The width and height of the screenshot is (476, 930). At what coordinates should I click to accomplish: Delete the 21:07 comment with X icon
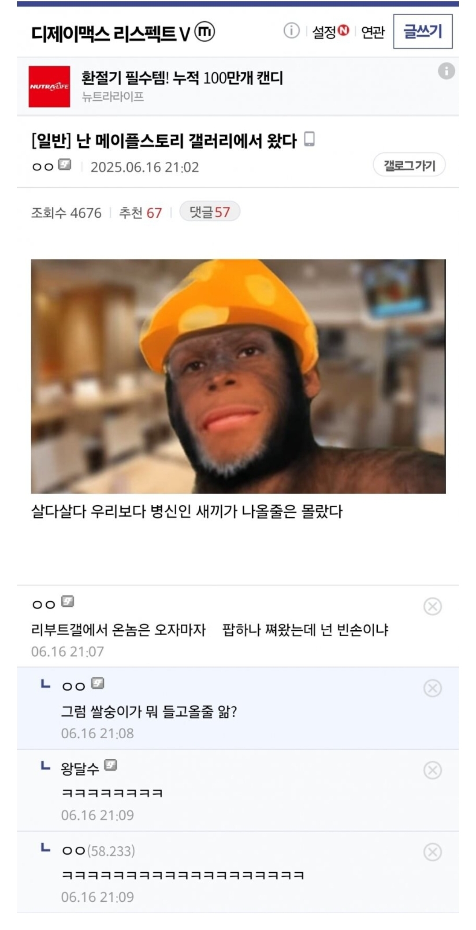(432, 606)
